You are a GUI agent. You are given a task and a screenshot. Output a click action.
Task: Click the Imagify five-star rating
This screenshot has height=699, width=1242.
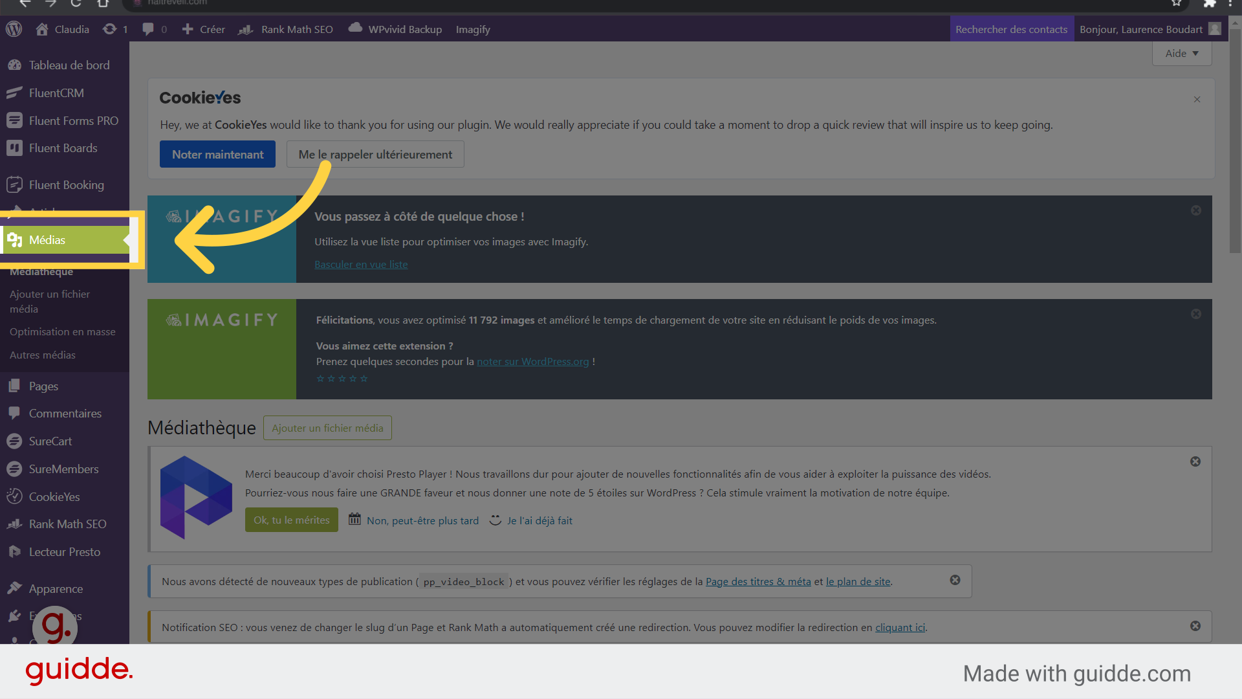tap(342, 379)
